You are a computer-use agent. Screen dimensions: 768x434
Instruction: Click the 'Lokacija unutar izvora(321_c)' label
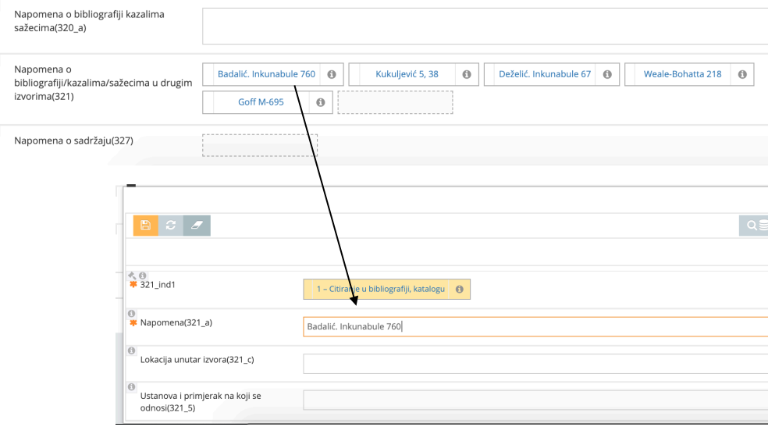point(197,360)
